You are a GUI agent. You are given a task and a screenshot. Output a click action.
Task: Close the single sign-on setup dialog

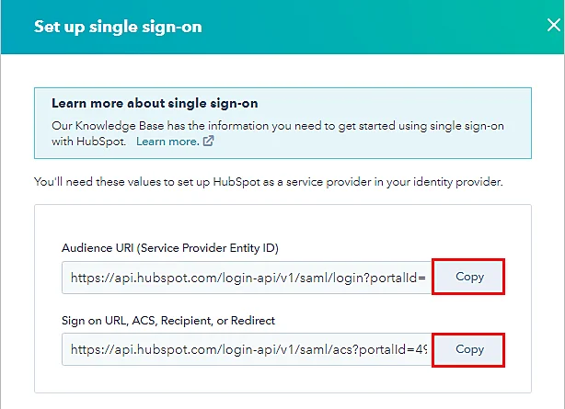tap(552, 25)
